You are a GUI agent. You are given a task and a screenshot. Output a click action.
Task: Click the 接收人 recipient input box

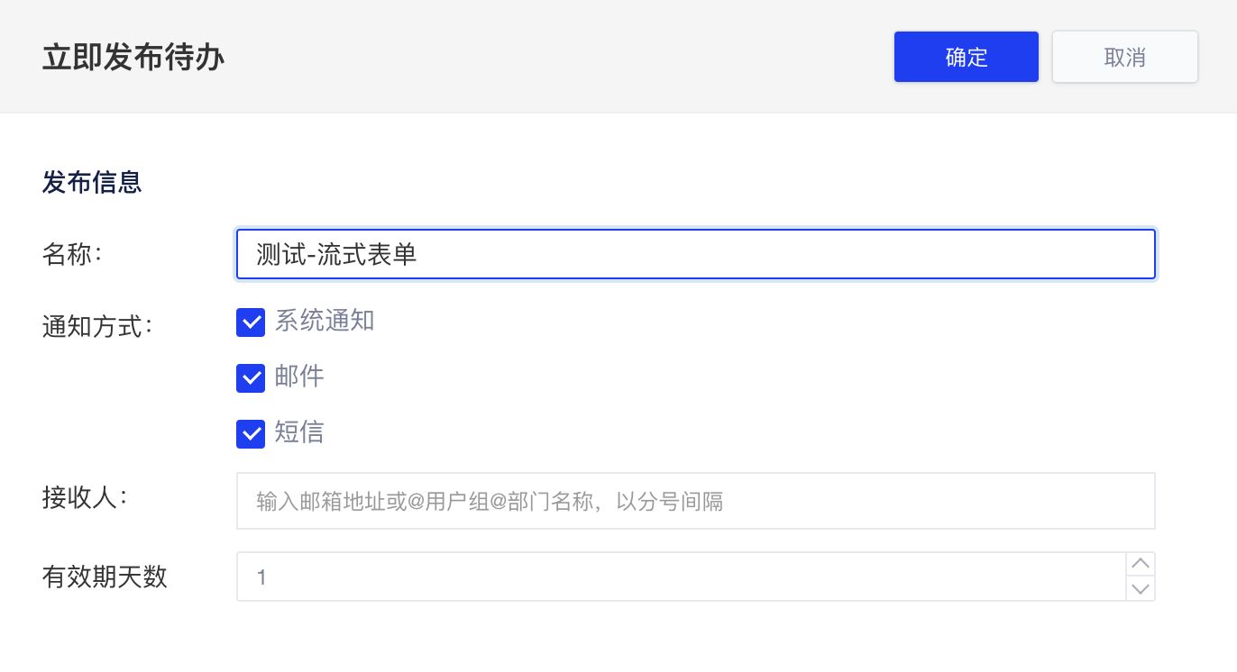[695, 500]
